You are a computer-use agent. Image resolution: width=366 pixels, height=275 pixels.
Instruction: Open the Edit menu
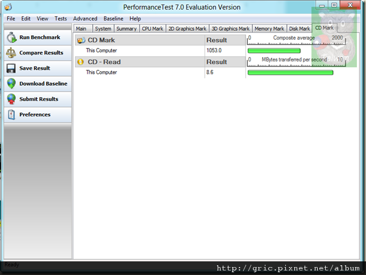(x=26, y=18)
